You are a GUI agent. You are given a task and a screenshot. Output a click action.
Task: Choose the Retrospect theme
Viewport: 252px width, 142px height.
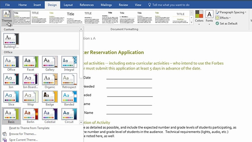click(69, 81)
